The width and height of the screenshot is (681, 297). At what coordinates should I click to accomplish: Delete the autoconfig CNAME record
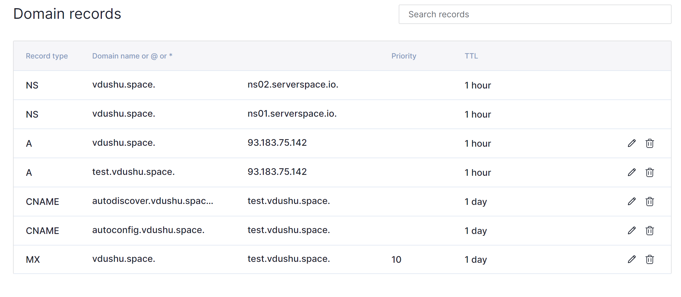[x=649, y=231]
